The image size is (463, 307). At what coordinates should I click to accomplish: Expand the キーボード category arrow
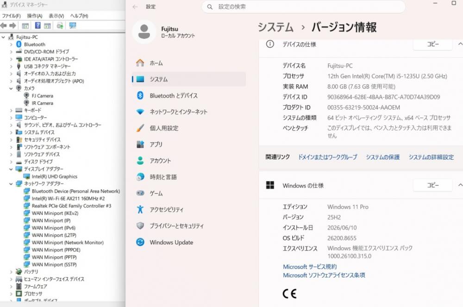pos(11,110)
